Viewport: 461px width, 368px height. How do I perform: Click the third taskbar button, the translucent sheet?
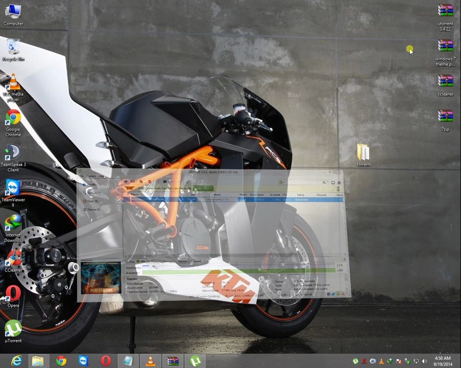click(128, 361)
